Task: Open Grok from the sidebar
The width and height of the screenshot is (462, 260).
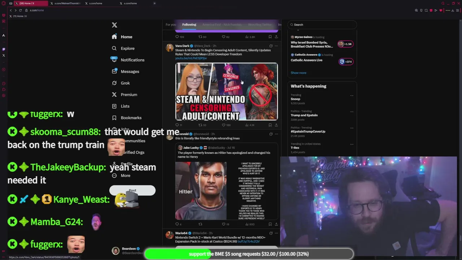Action: pos(121,83)
